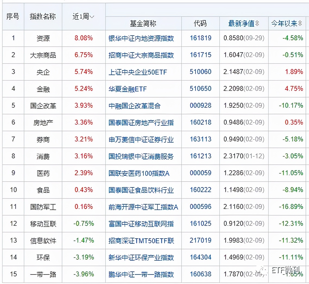Viewport: 309px width, 284px height.
Task: Click net value 0.8580(09-29)
Action: click(x=244, y=38)
